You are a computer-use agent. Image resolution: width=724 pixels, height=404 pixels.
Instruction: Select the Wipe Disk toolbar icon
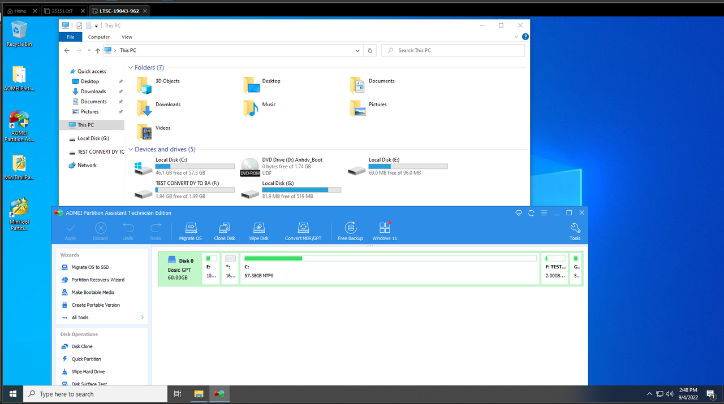(x=258, y=231)
